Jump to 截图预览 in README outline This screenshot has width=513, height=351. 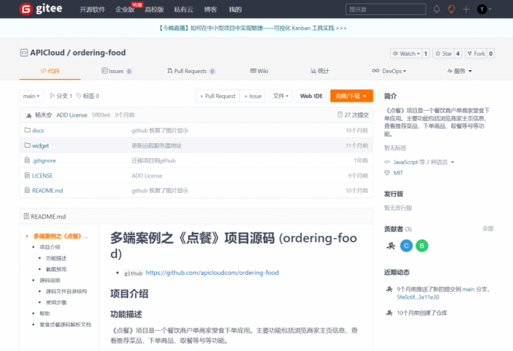coord(56,269)
